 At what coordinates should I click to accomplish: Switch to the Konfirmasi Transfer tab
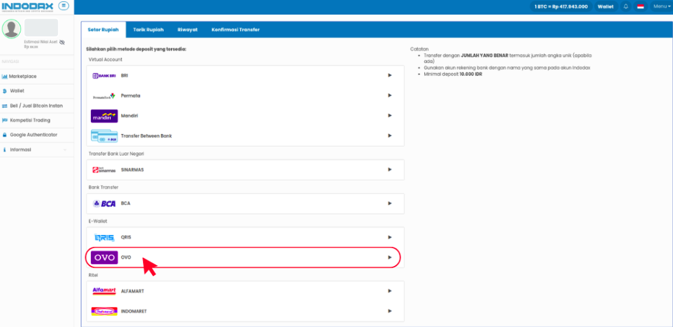235,30
